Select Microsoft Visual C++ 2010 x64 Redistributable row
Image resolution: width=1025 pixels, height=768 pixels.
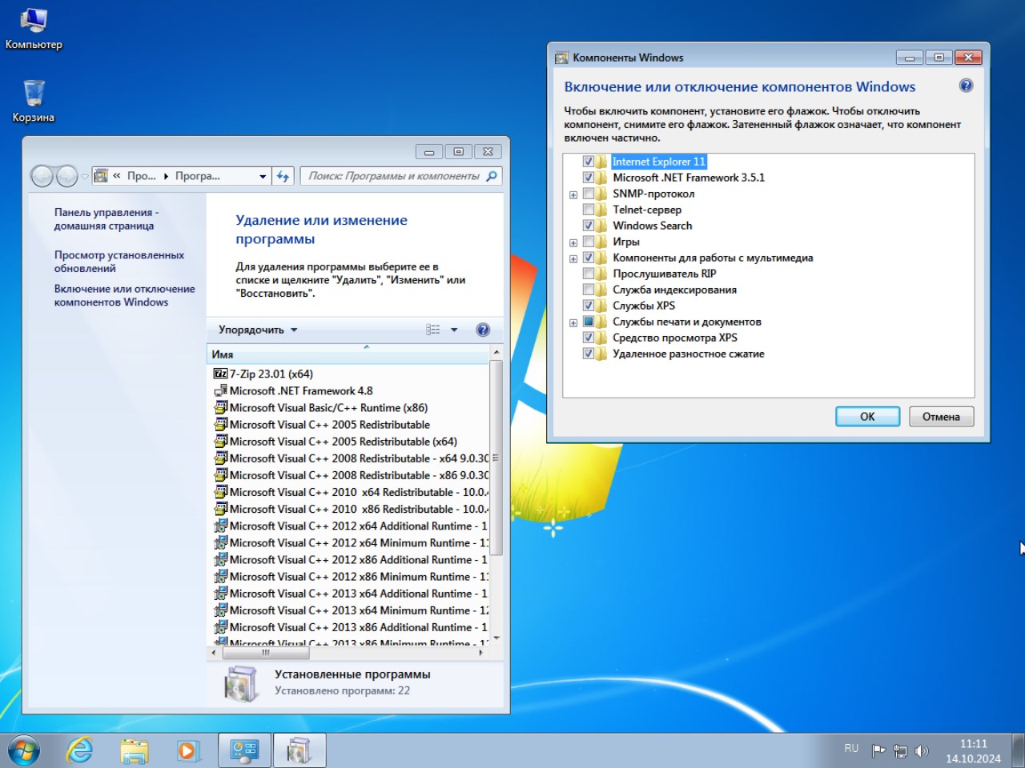(x=349, y=492)
